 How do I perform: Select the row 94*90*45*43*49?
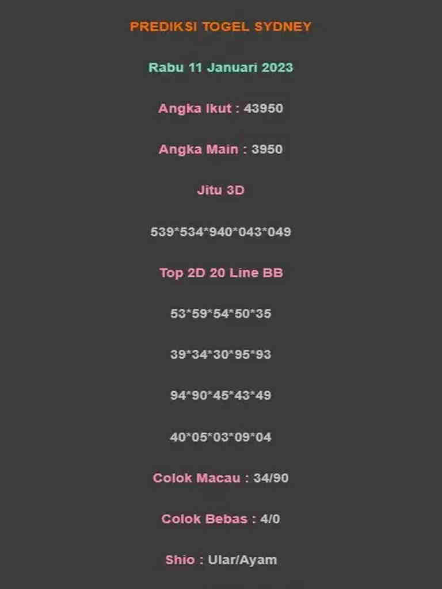tap(220, 396)
